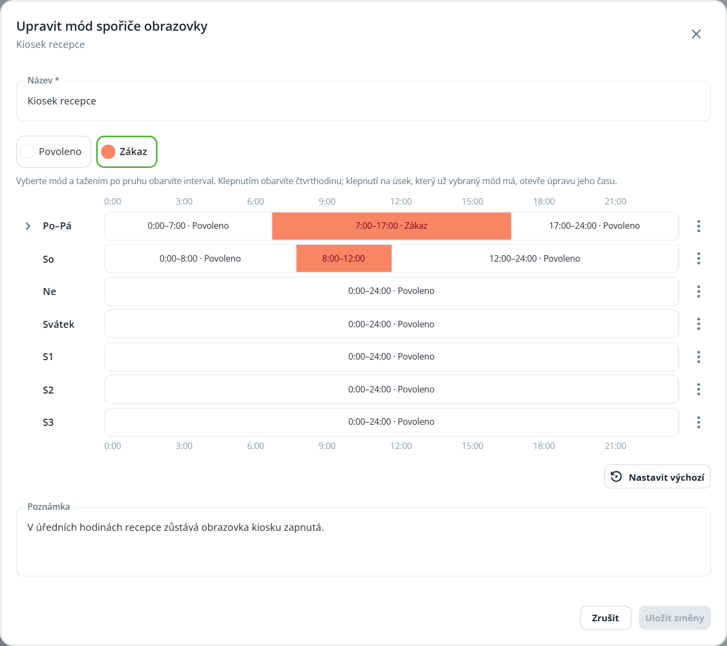Select the Povoleno mode
This screenshot has height=646, width=727.
pos(54,152)
